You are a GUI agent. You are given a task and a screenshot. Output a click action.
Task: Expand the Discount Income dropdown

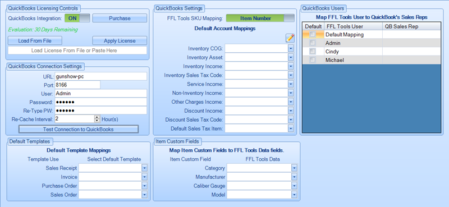point(291,111)
